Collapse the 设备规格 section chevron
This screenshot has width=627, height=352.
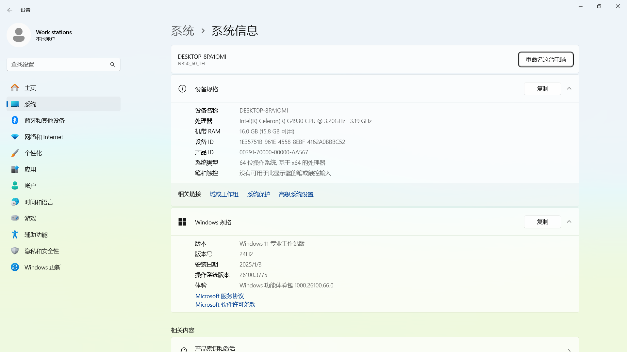tap(569, 89)
